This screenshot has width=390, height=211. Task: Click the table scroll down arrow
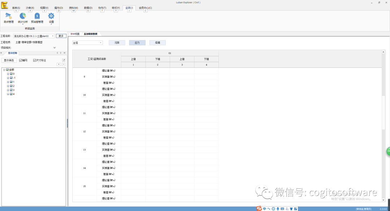tap(383, 200)
